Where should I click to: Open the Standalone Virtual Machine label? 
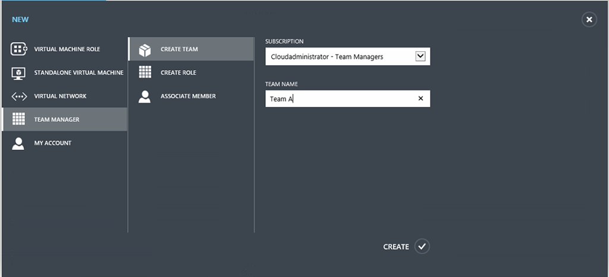79,73
